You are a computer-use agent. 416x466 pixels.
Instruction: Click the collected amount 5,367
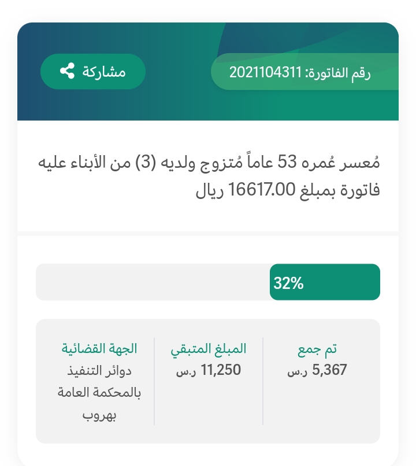coord(329,370)
